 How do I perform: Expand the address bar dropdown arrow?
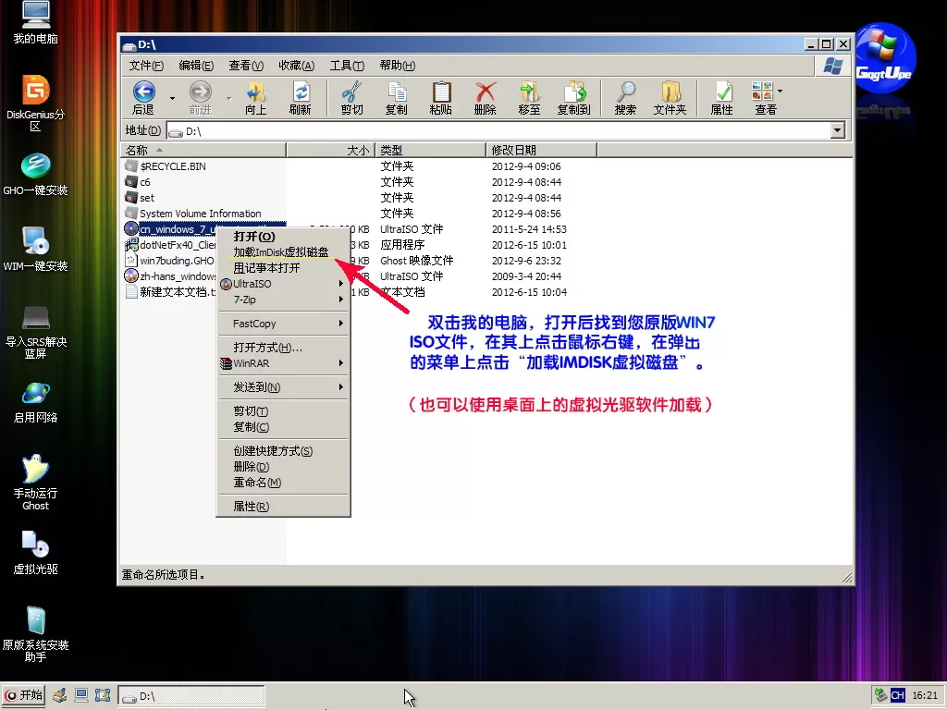[838, 131]
